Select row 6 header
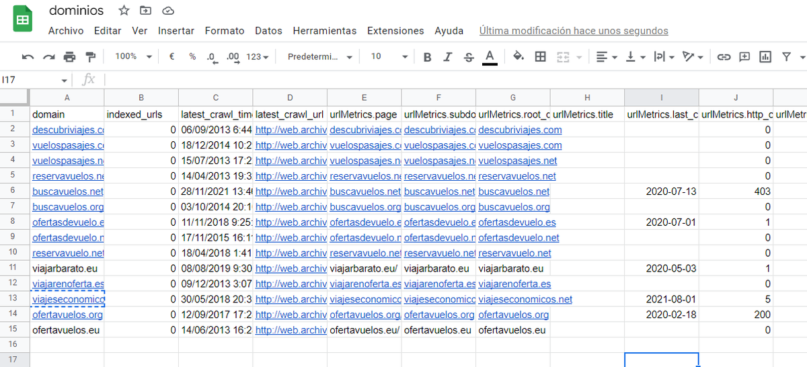This screenshot has height=367, width=807. pos(15,192)
